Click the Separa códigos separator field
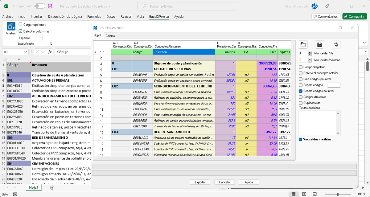 (334, 85)
